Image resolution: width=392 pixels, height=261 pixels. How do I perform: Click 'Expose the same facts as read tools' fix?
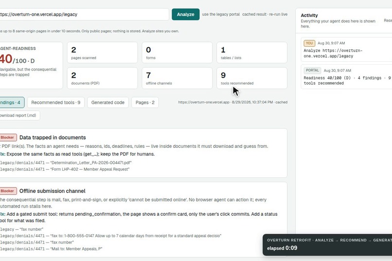point(77,154)
